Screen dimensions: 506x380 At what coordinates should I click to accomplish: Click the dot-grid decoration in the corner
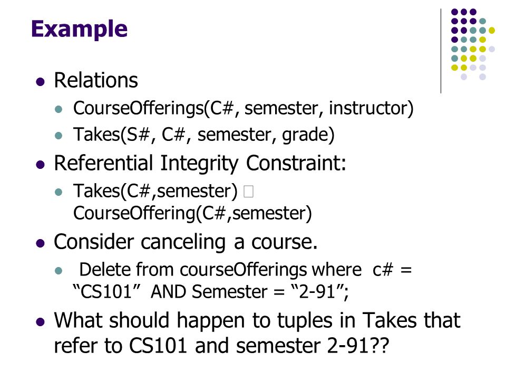click(x=473, y=44)
